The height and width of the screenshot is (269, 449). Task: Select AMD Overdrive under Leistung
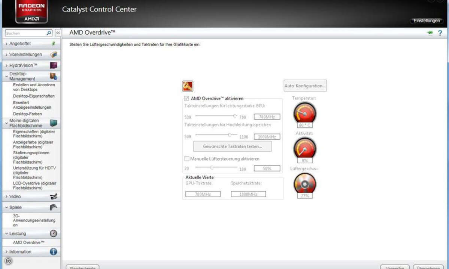[x=28, y=242]
